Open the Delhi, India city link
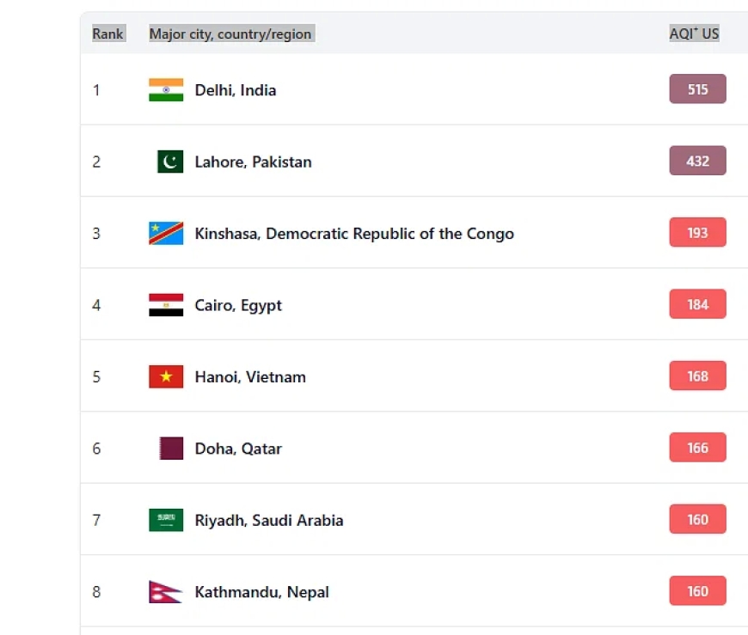 tap(236, 90)
